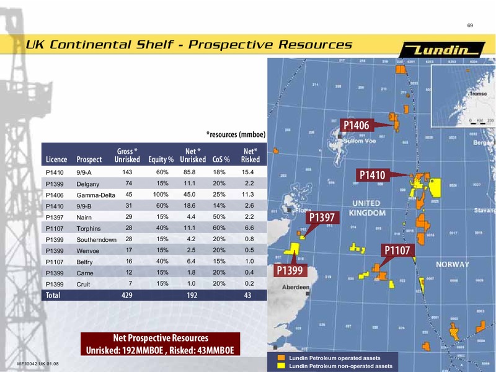This screenshot has height=372, width=496.
Task: Click the 'NORWAY' map label
Action: (x=453, y=265)
